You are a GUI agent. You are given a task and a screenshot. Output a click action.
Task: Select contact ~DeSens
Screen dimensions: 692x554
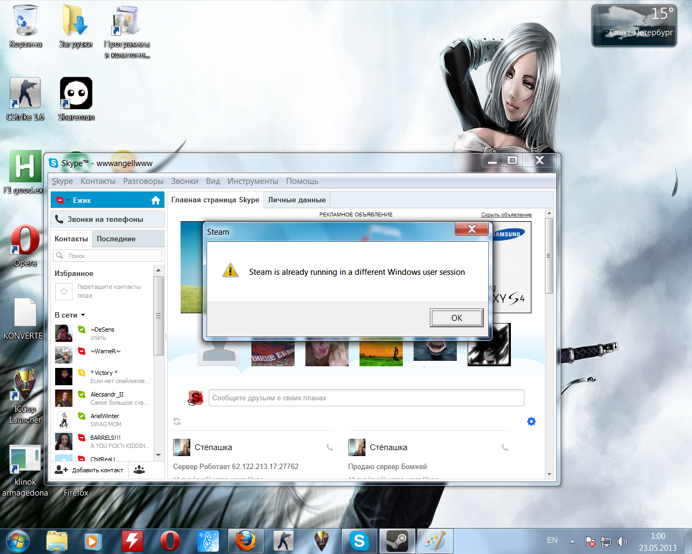pyautogui.click(x=103, y=333)
